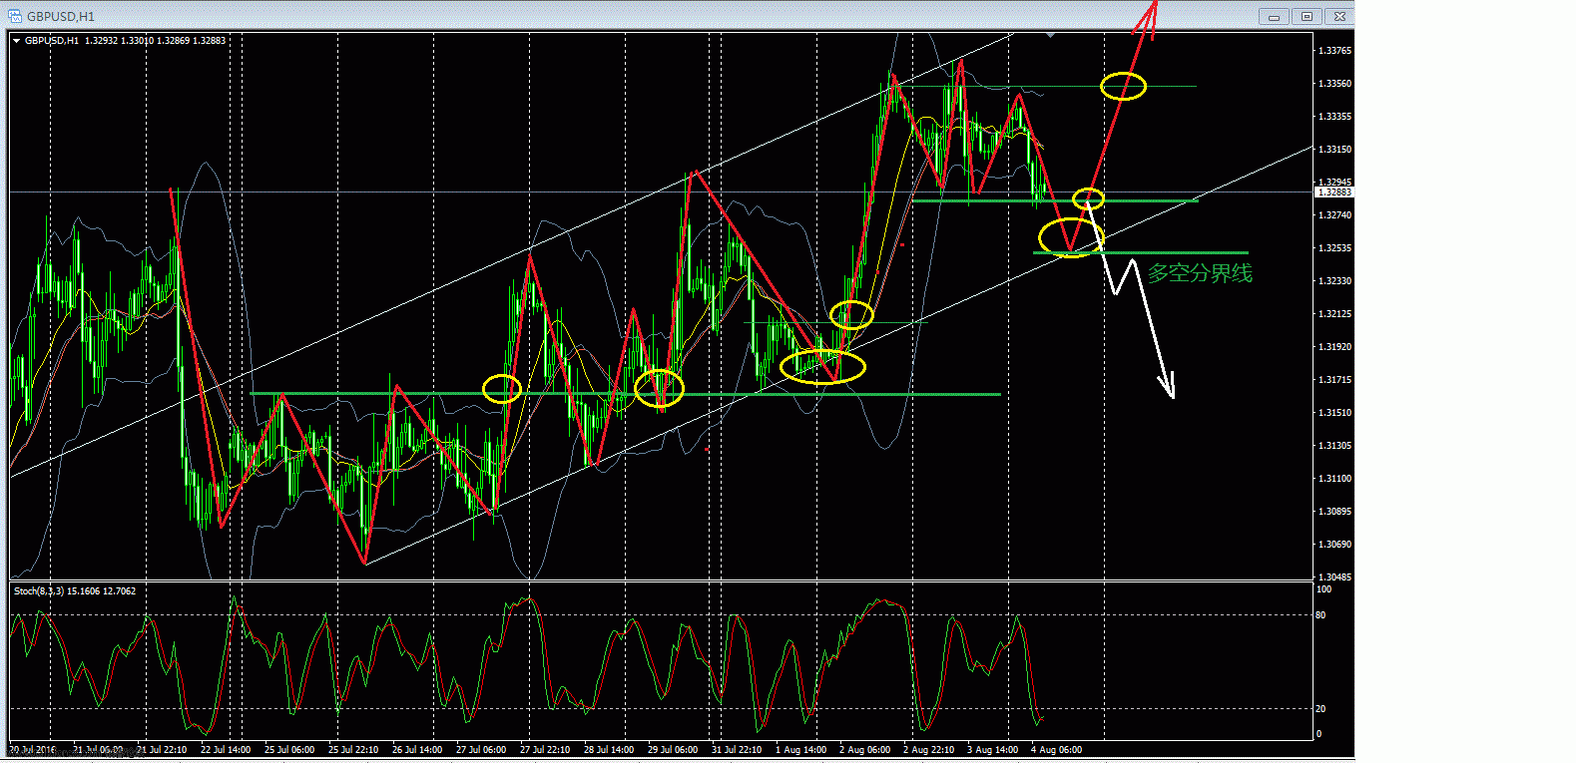Click price axis value 1.33150
Image resolution: width=1576 pixels, height=763 pixels.
(x=1334, y=149)
